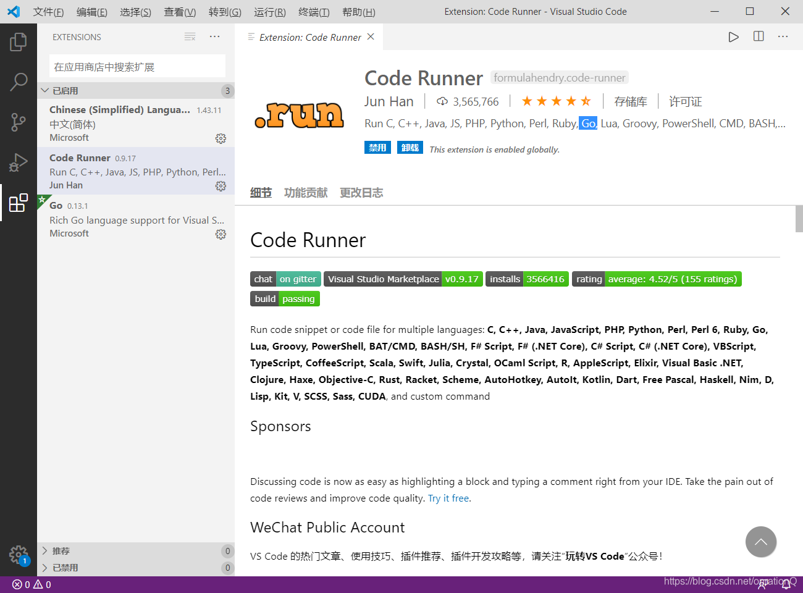The height and width of the screenshot is (593, 803).
Task: Open the 文件(F) menu
Action: tap(48, 12)
